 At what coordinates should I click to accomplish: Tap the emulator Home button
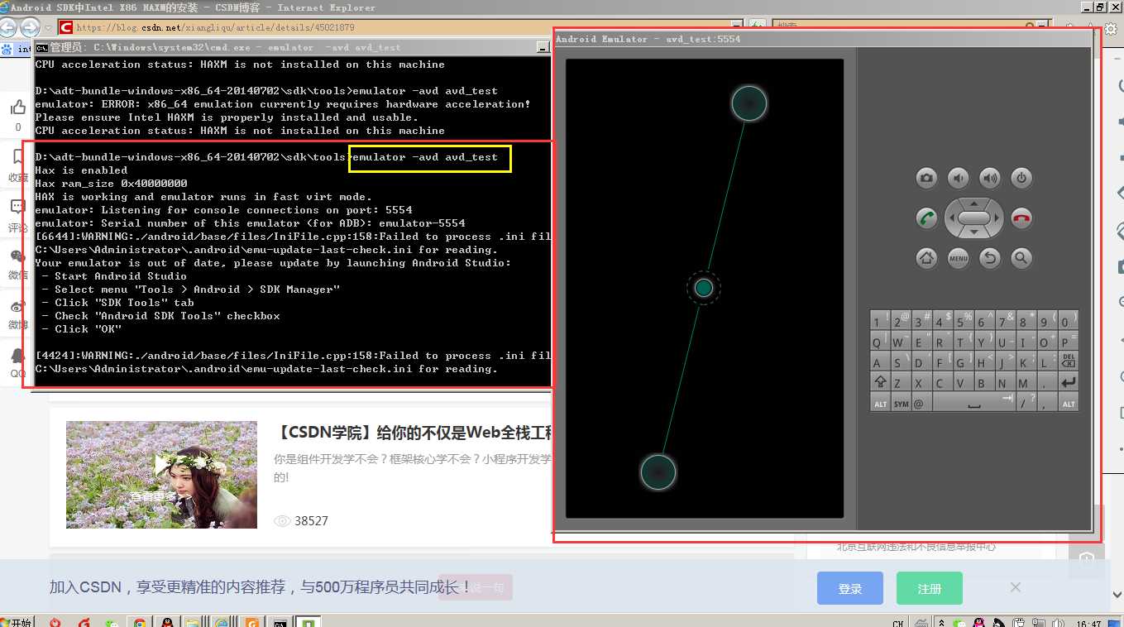926,258
